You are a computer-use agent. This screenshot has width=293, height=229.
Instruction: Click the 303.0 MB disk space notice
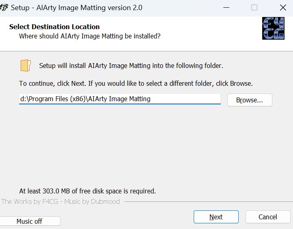(x=88, y=191)
